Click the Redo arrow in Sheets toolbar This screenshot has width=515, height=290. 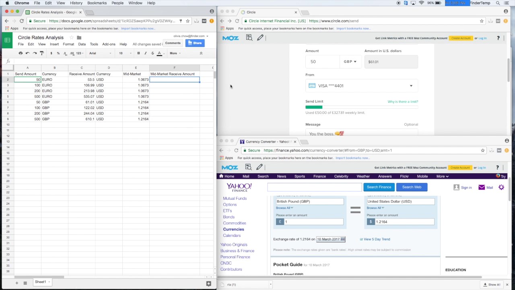(x=35, y=53)
